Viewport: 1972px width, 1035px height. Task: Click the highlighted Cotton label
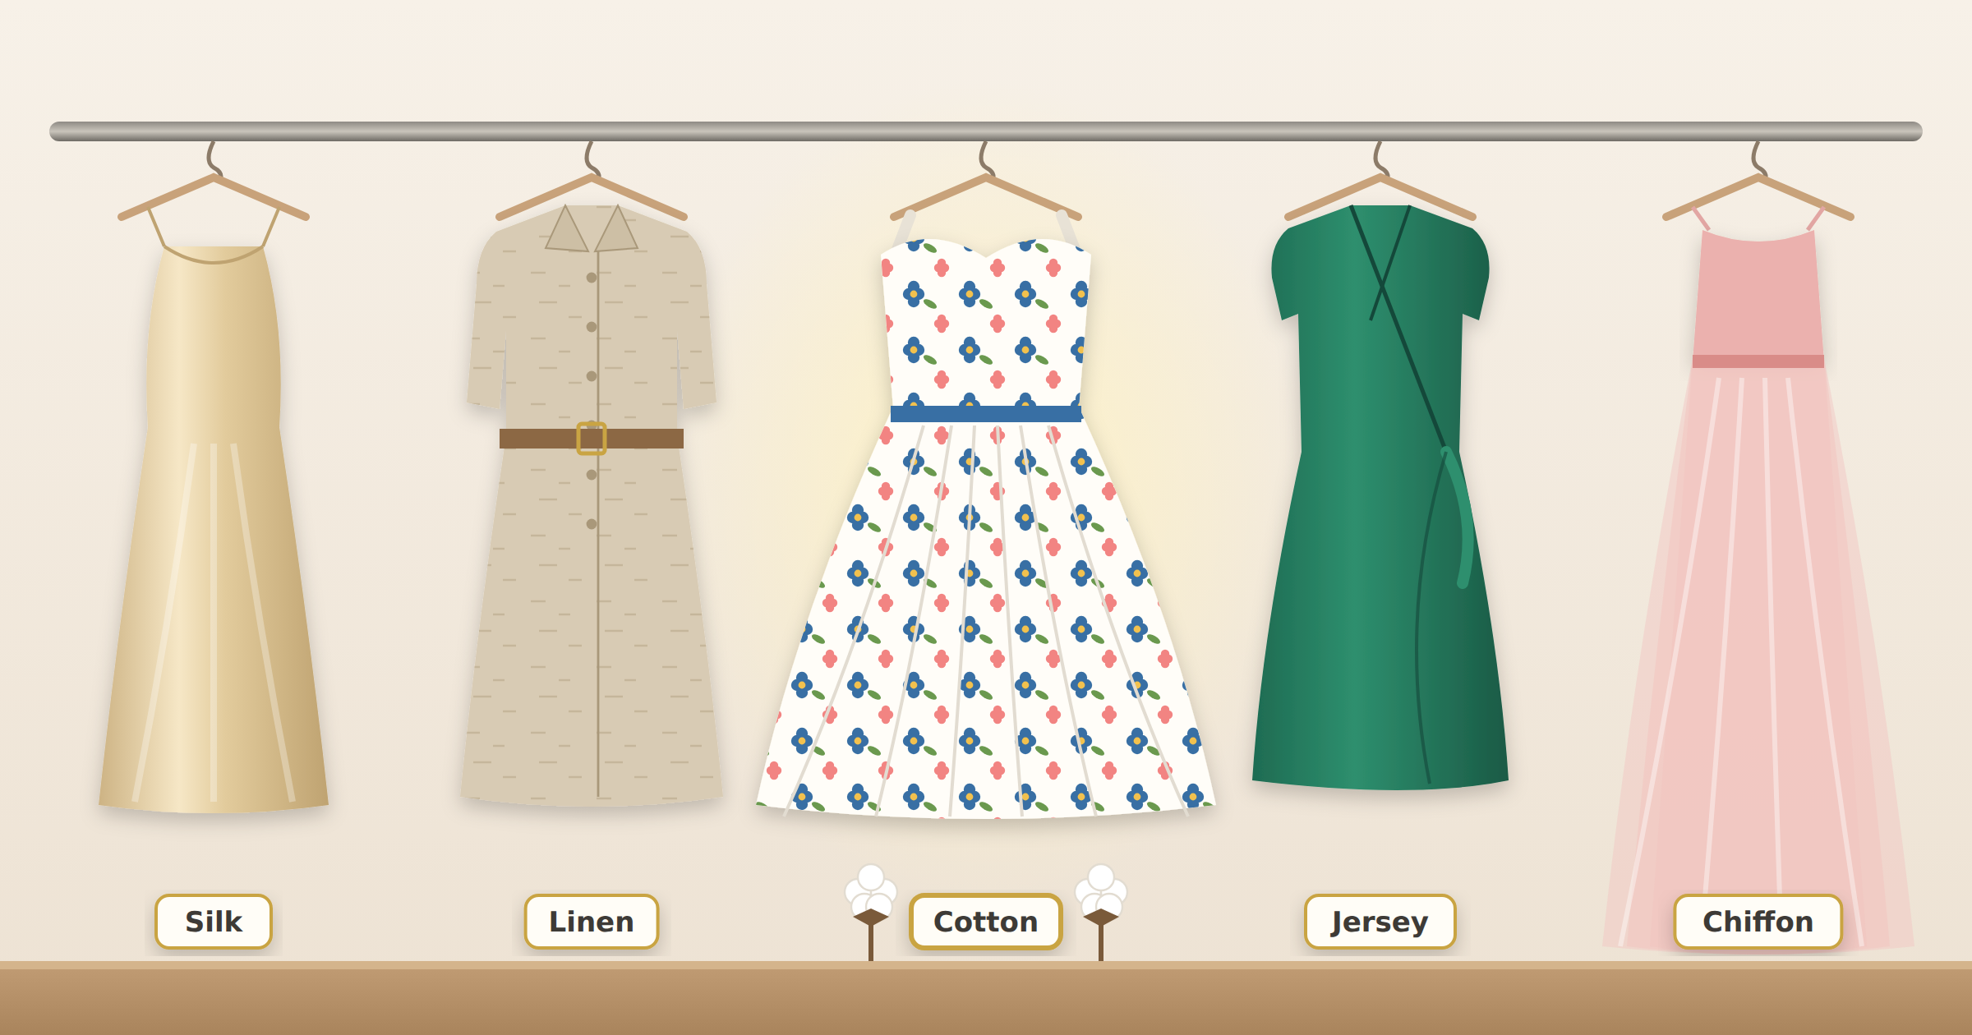[986, 922]
